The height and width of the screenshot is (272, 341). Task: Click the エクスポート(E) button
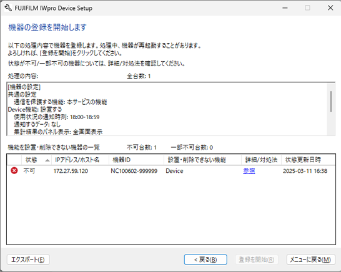(x=28, y=260)
